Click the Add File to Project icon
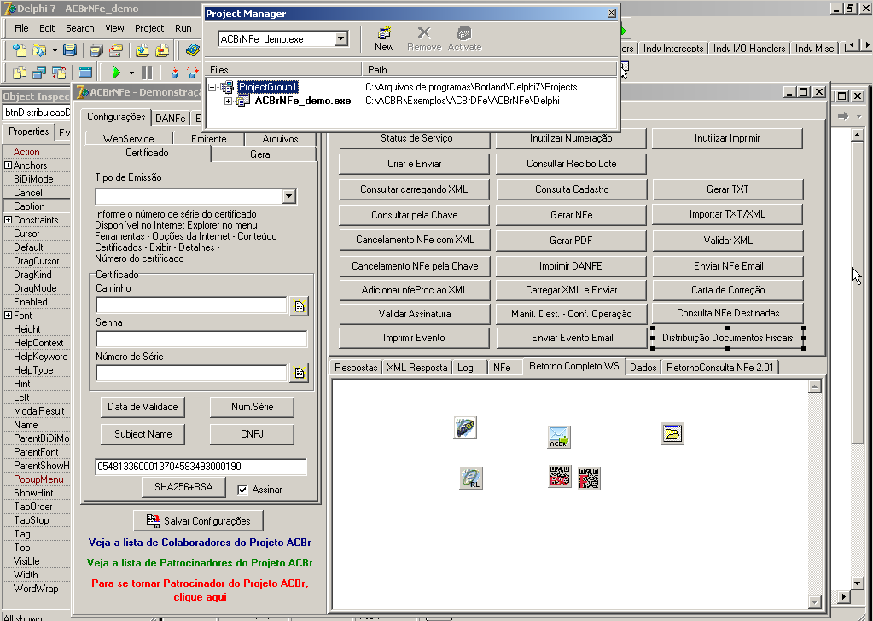873x621 pixels. click(x=143, y=50)
